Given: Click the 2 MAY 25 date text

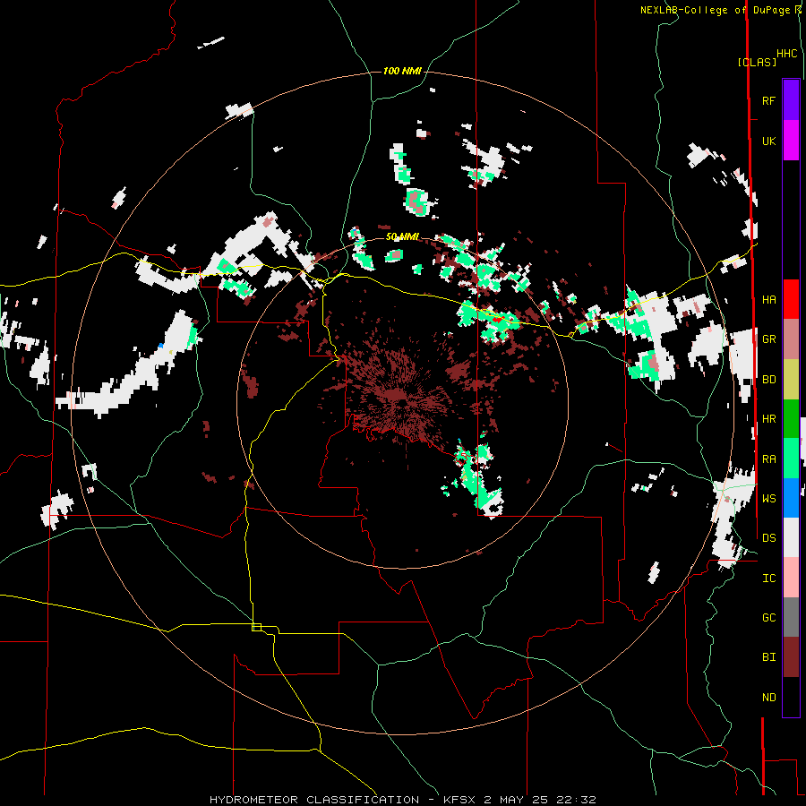Looking at the screenshot, I should tap(517, 800).
